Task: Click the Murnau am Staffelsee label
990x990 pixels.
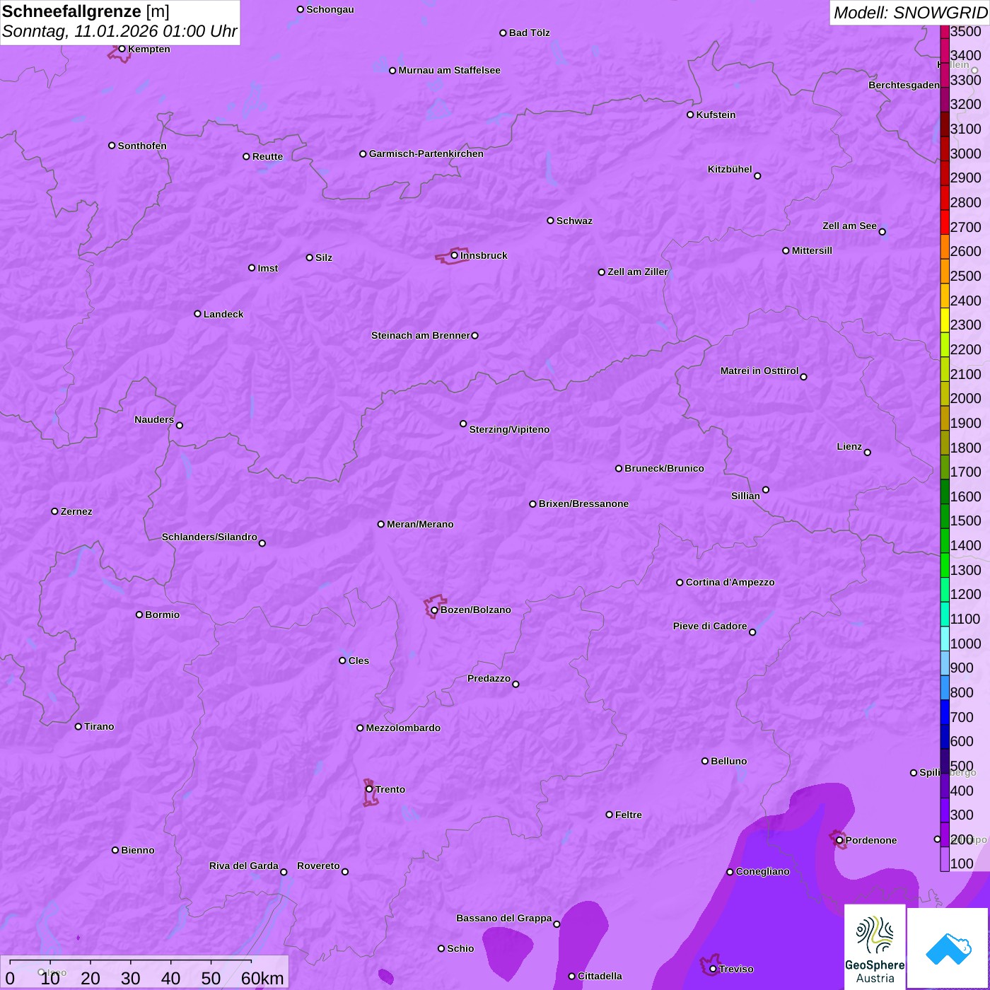Action: (449, 70)
